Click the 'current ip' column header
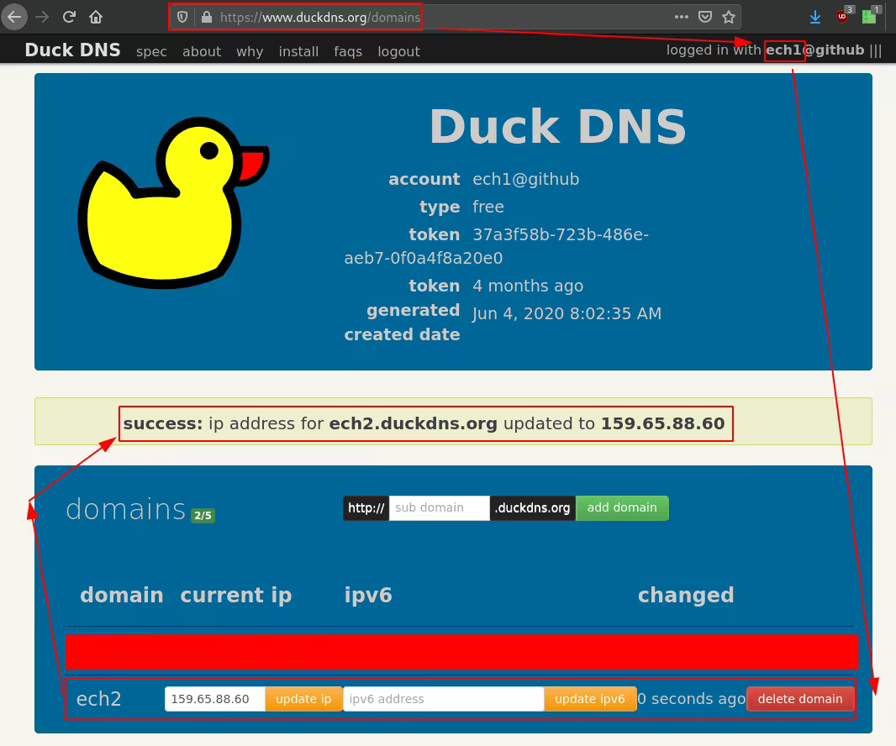Image resolution: width=896 pixels, height=746 pixels. click(236, 595)
